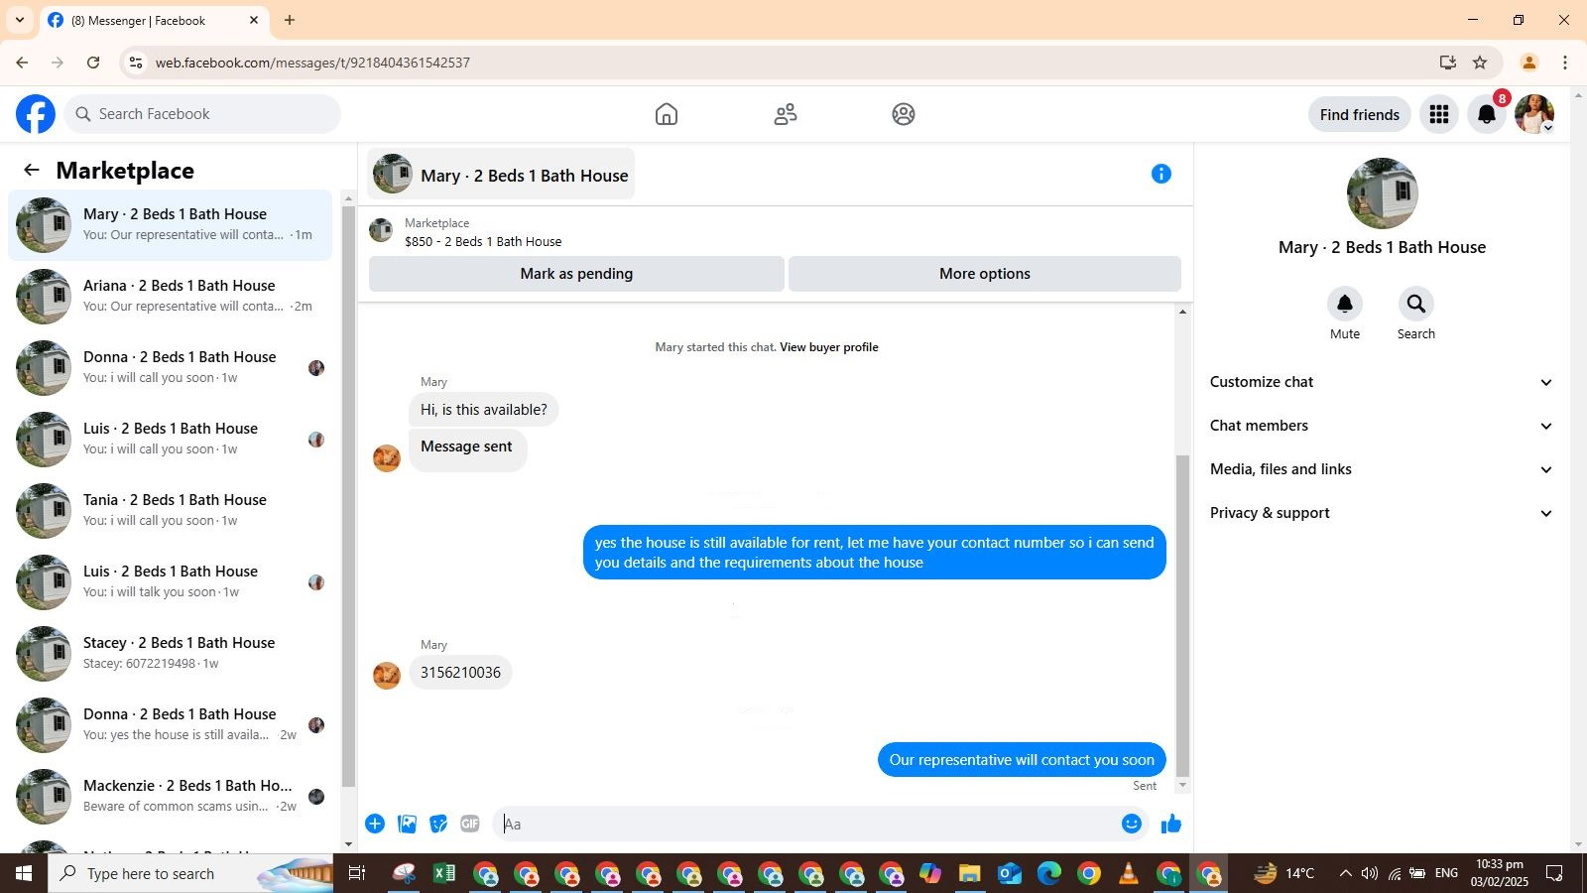Open the Friends icon in top navigation
This screenshot has width=1587, height=893.
pyautogui.click(x=786, y=114)
